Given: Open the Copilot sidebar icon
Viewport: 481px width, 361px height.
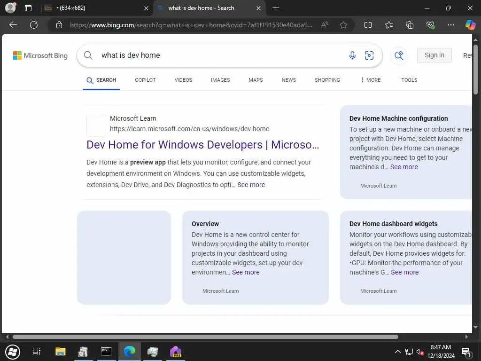Looking at the screenshot, I should (x=470, y=25).
